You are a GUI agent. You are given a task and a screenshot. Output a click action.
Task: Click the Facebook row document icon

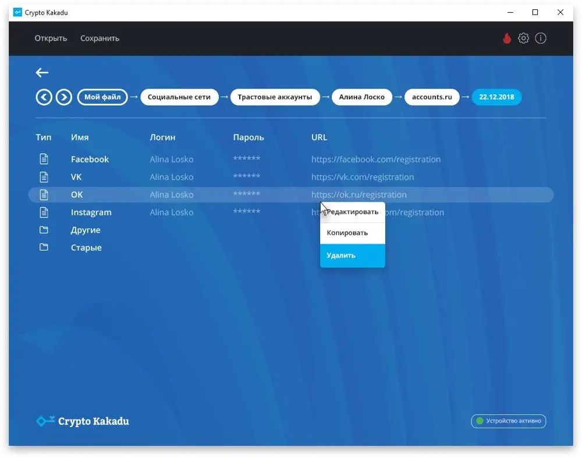tap(44, 158)
